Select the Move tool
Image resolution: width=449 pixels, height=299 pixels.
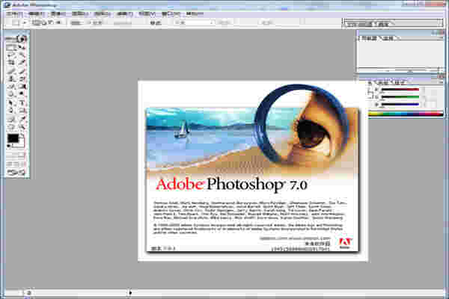click(x=22, y=47)
